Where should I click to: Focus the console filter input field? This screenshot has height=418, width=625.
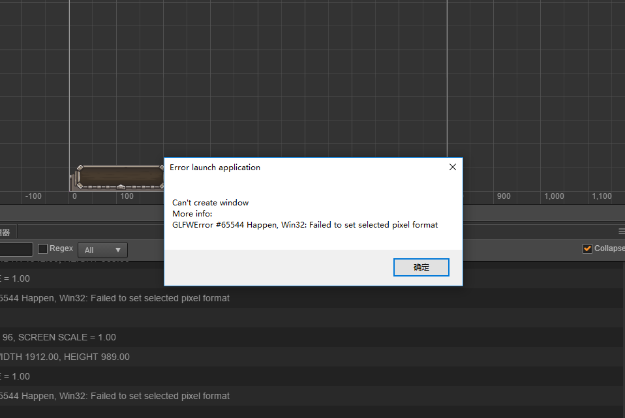tap(16, 250)
